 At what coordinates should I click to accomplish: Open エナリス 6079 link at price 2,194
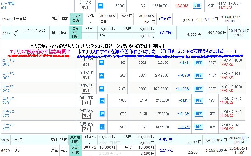point(9,127)
